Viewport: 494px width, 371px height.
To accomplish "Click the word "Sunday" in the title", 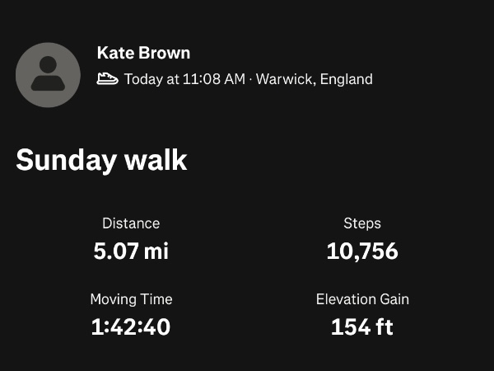I will click(66, 160).
